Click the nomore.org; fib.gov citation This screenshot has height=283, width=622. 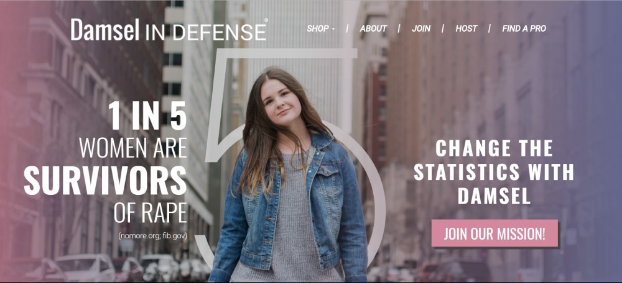[152, 236]
